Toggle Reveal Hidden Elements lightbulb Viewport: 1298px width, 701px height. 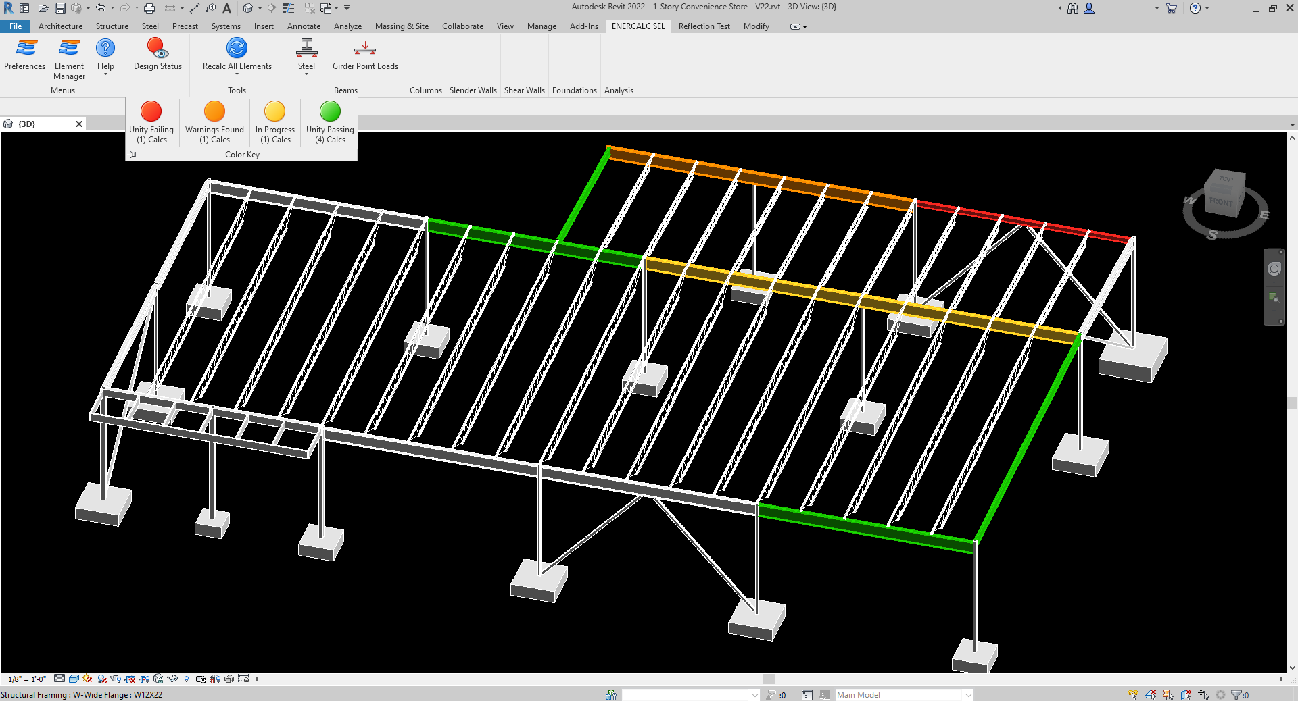point(187,679)
